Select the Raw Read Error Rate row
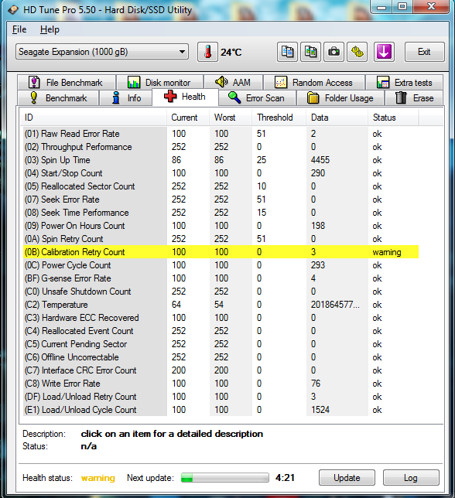455x498 pixels. coord(221,134)
